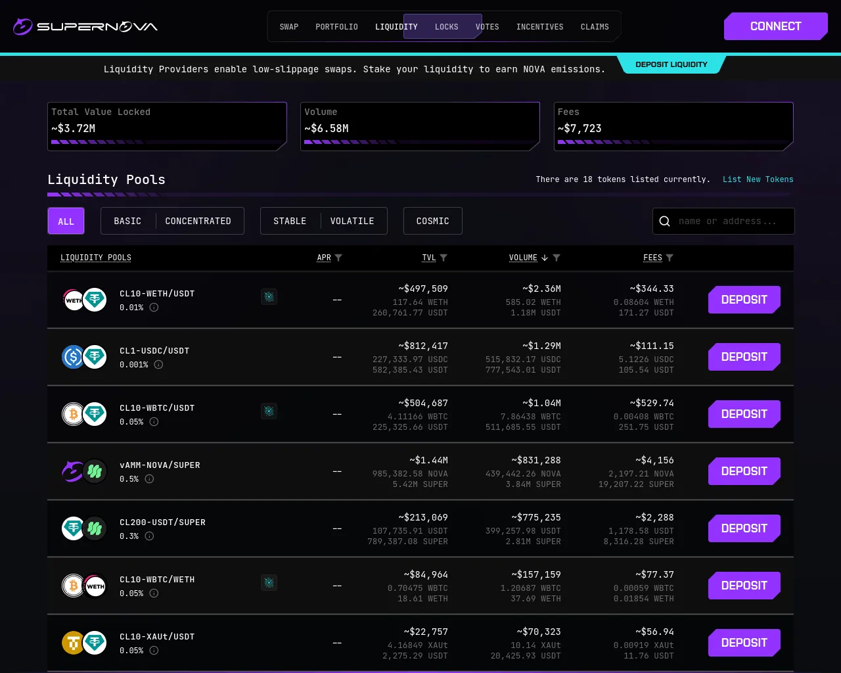
Task: Click the fee info icon in CL10-WBTC/WETH row
Action: click(x=154, y=593)
